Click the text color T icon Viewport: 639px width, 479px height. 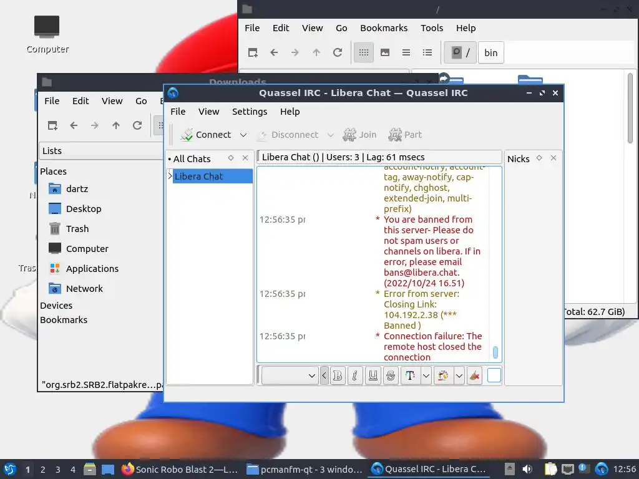coord(411,375)
